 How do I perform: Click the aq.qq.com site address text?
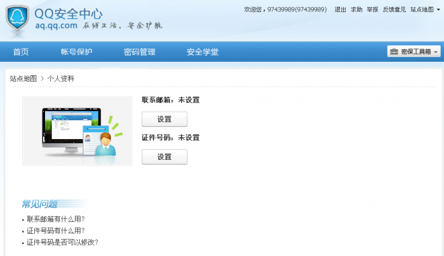pyautogui.click(x=56, y=26)
